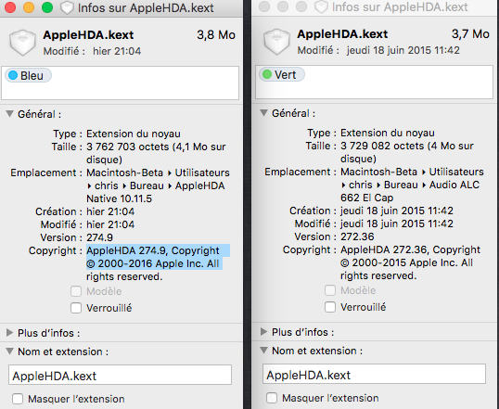
Task: Click the AppleHDA.kext name field in left window
Action: point(120,375)
